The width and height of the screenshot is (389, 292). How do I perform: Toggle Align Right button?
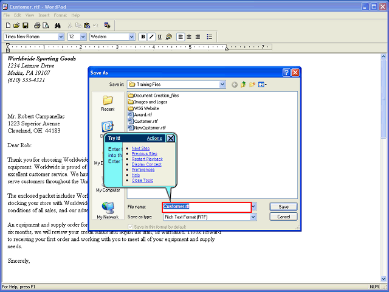click(x=198, y=36)
